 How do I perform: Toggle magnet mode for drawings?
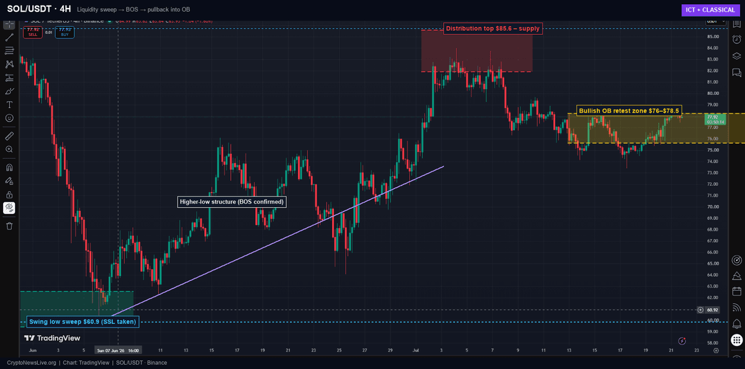[x=9, y=167]
